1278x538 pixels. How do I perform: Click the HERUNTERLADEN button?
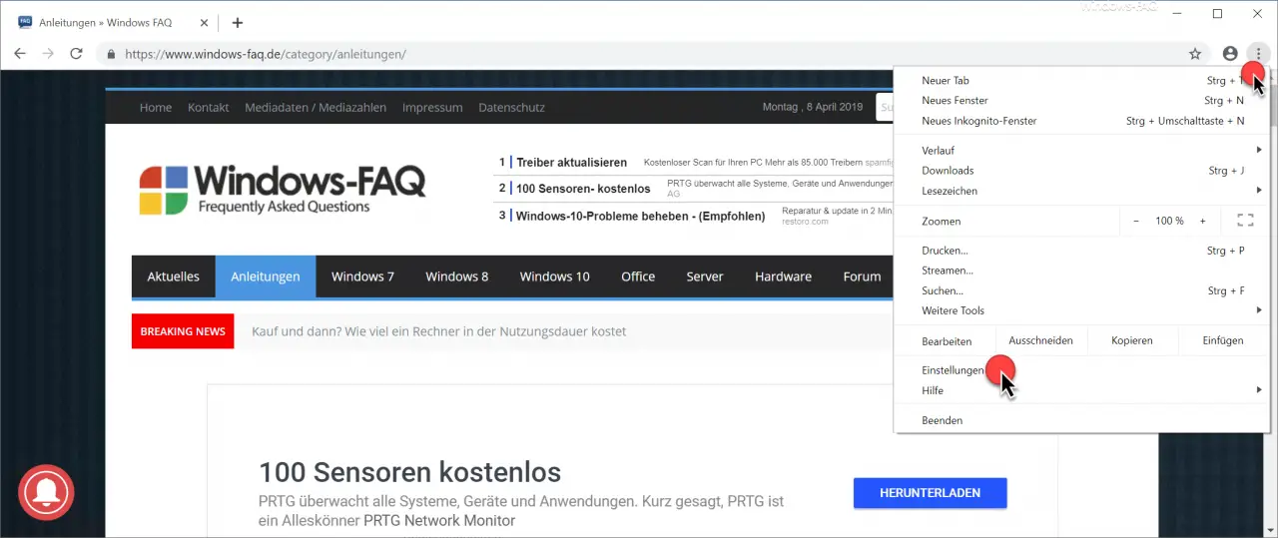pos(930,493)
